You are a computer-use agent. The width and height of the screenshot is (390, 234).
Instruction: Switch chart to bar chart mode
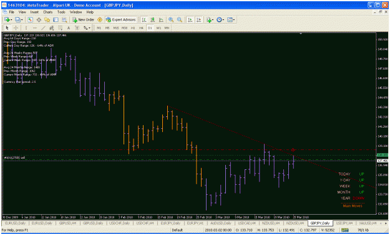pos(144,19)
